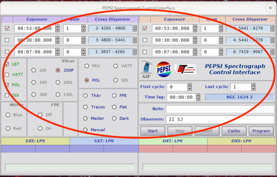
Task: Select the 300 slicer radio button
Action: [33, 94]
